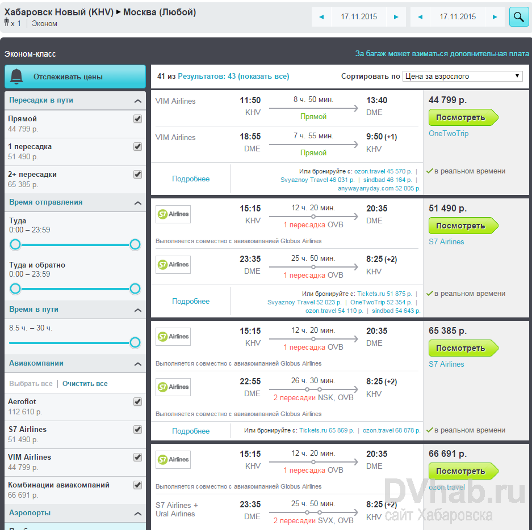Screen dimensions: 532x530
Task: Open ozon.travel 68 878 р. link
Action: click(392, 430)
